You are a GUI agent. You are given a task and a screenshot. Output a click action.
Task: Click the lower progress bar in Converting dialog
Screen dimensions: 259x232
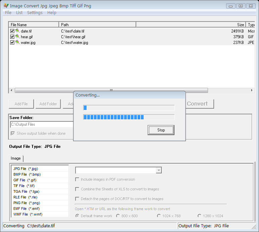pyautogui.click(x=129, y=117)
